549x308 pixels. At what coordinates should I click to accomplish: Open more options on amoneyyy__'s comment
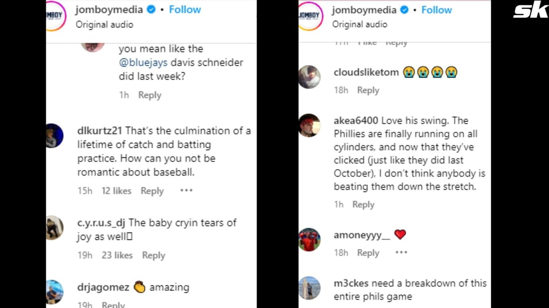click(401, 252)
